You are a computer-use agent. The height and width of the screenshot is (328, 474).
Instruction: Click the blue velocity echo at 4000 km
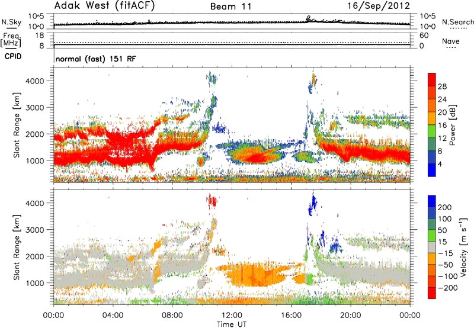(x=312, y=205)
